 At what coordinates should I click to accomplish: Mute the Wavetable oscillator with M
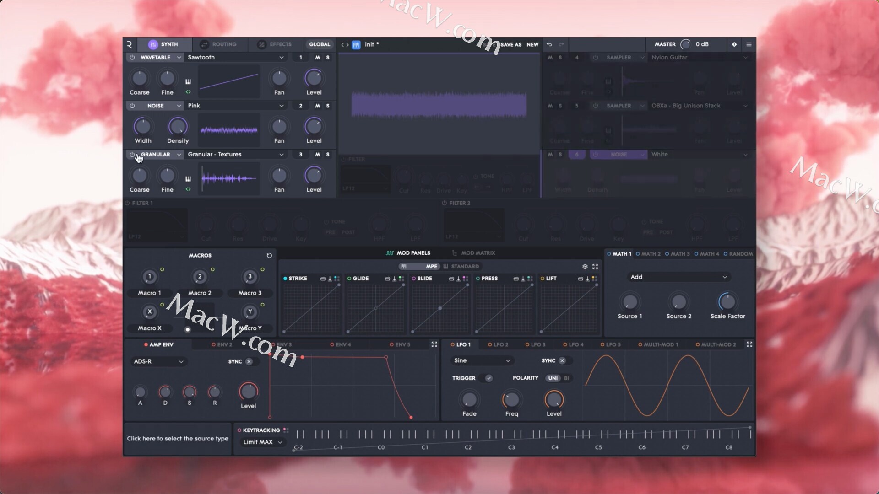(317, 58)
